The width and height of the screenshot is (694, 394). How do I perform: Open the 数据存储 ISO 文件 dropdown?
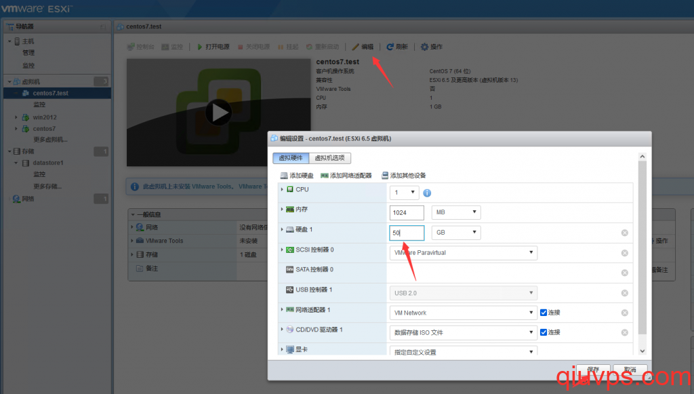point(464,332)
